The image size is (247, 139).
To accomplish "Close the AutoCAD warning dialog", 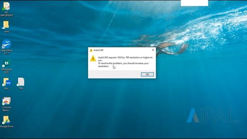I will point(153,50).
